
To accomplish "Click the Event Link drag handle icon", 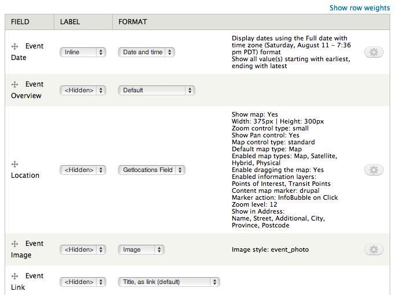I will [15, 276].
